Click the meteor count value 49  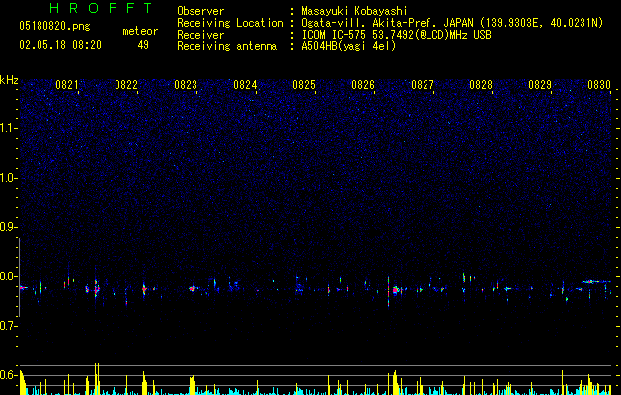click(143, 45)
